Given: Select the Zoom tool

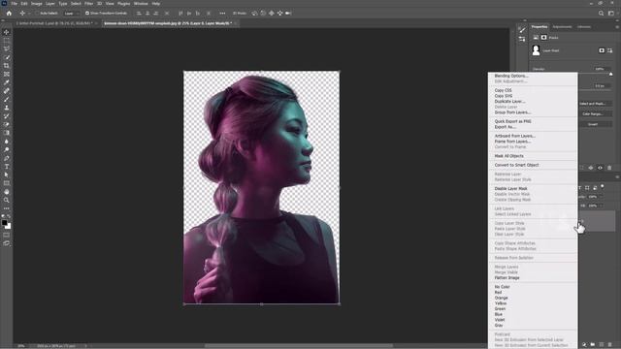Looking at the screenshot, I should tap(7, 201).
